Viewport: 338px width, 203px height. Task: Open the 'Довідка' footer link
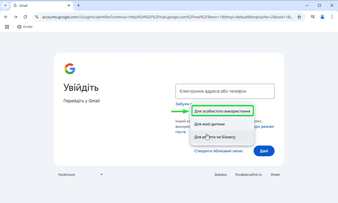(x=220, y=175)
